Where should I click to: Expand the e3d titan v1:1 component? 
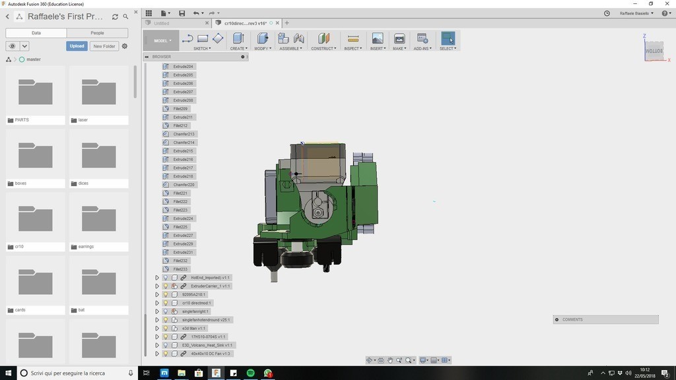point(157,329)
